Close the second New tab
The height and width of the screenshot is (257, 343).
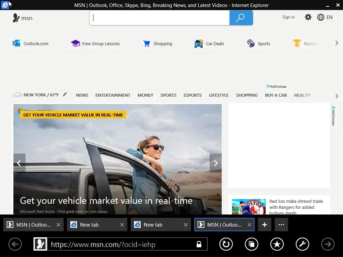tap(186, 225)
